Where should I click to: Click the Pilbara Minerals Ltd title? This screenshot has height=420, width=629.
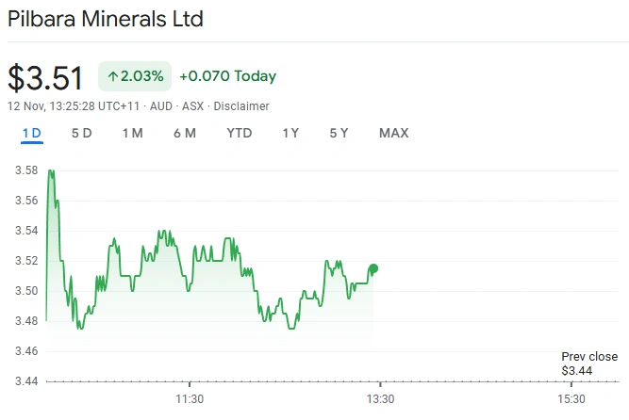106,19
